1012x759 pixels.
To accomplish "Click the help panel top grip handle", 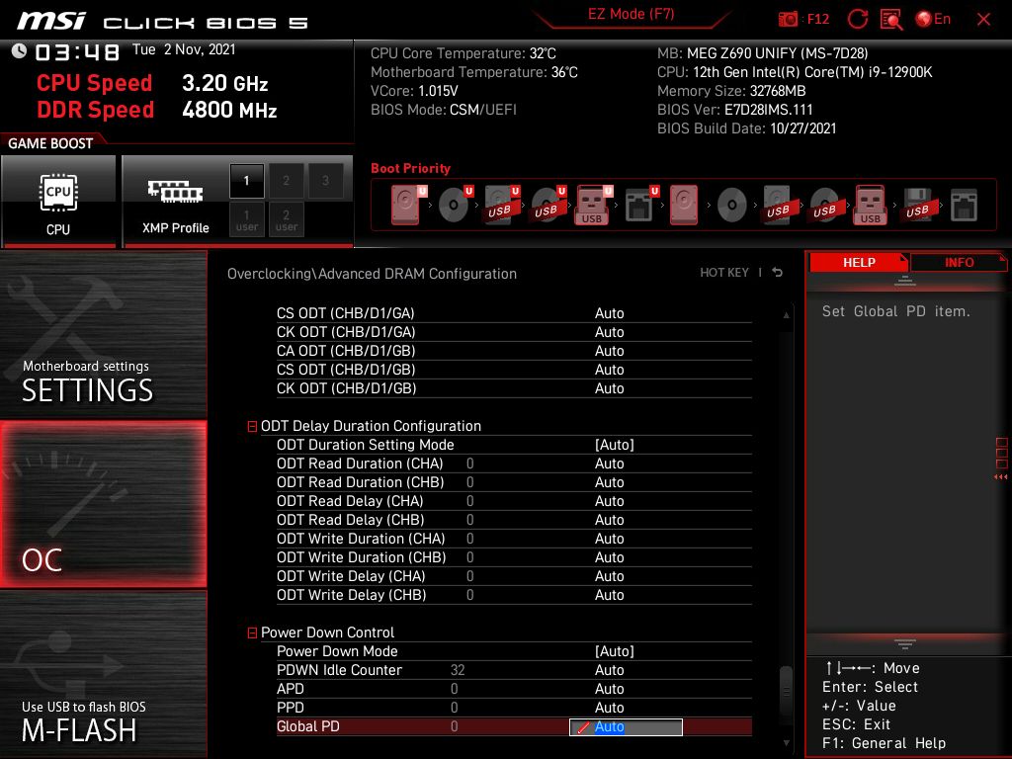I will [x=905, y=281].
